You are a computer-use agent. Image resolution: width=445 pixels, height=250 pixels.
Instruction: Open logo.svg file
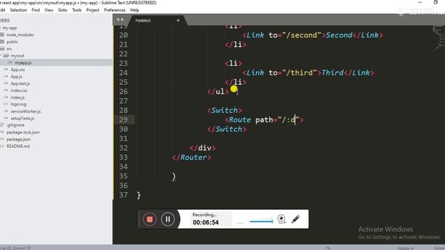pos(19,104)
